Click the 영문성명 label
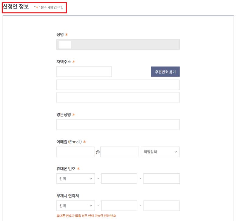The width and height of the screenshot is (238, 221). [x=64, y=114]
